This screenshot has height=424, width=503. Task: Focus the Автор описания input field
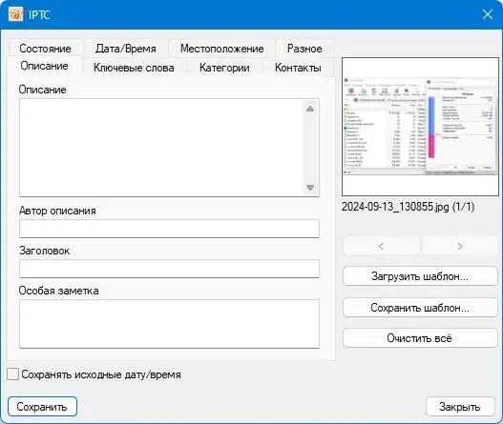pyautogui.click(x=169, y=229)
